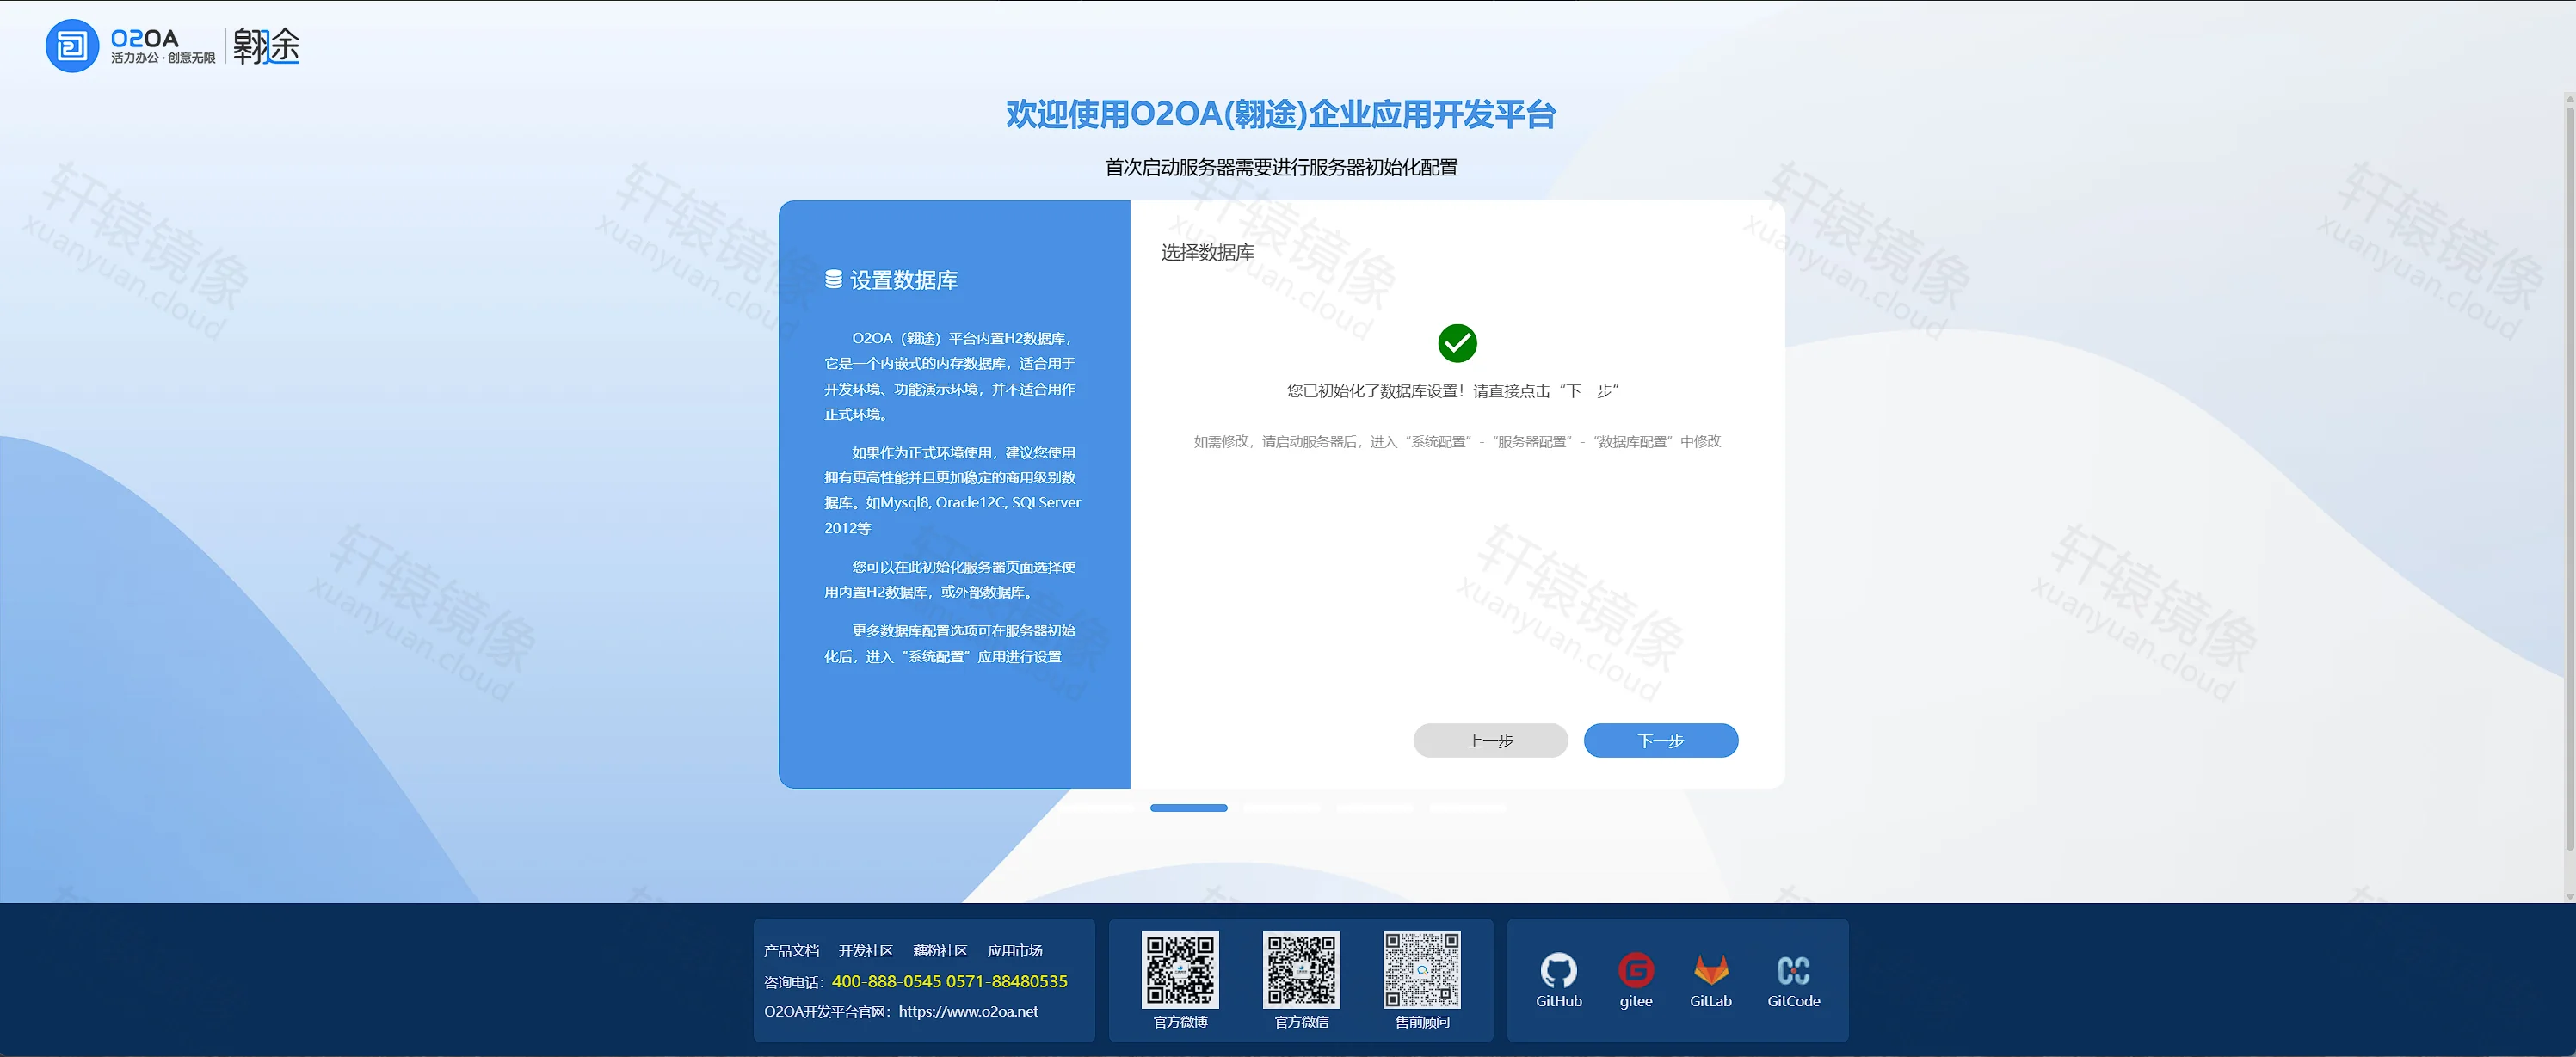The height and width of the screenshot is (1057, 2576).
Task: Click the 欢迎使用O2OA(翱途)企业应用开发平台 title
Action: (1281, 114)
